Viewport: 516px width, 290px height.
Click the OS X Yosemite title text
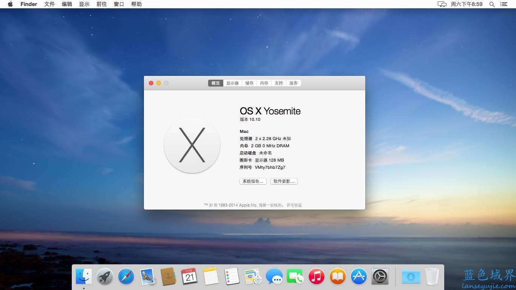270,111
